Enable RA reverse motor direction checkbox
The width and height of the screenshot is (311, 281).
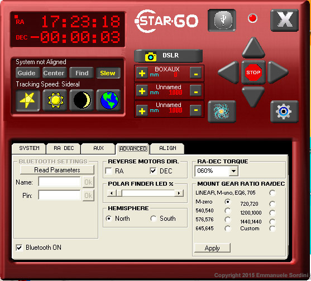(x=109, y=171)
